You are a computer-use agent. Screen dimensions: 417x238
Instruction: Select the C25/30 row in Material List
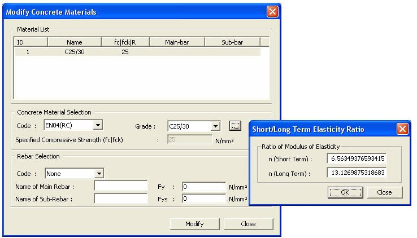75,52
